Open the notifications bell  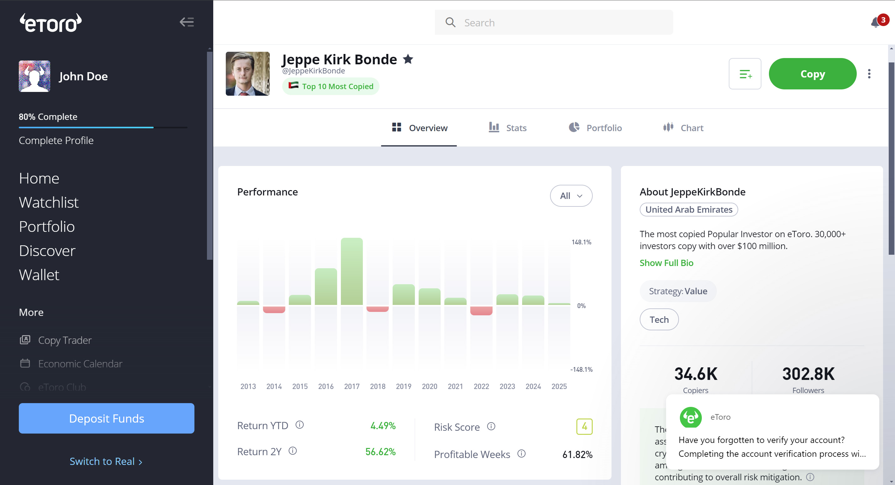pos(876,23)
